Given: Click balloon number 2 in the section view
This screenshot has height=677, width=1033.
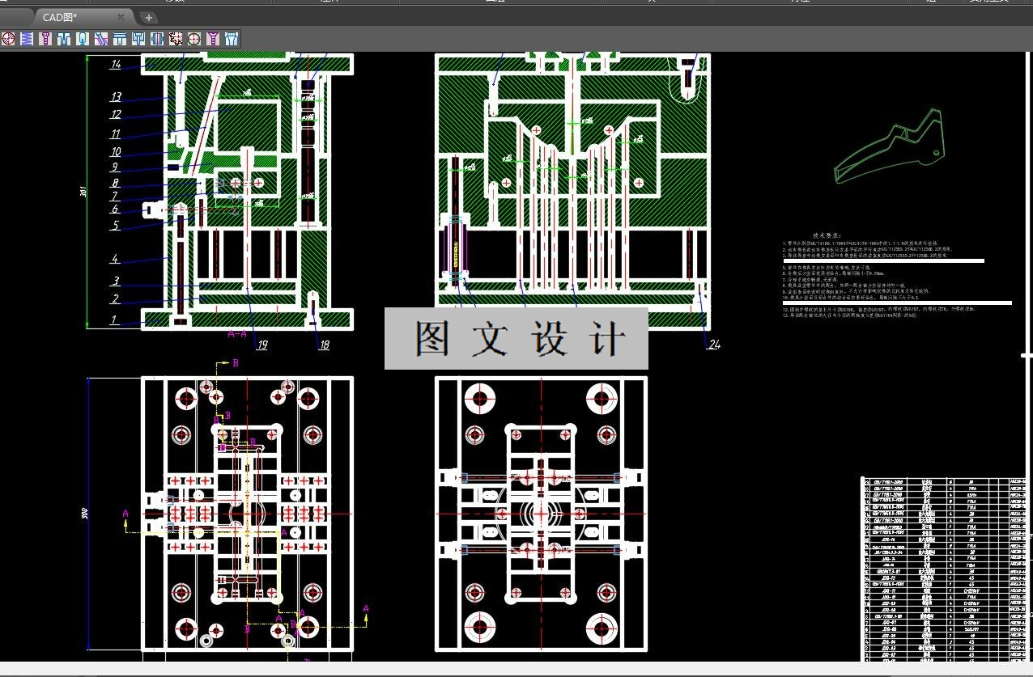Looking at the screenshot, I should pyautogui.click(x=116, y=299).
